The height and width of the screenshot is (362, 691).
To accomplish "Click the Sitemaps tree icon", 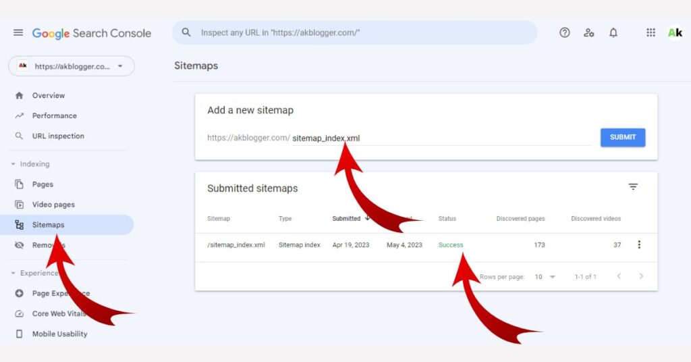I will click(19, 225).
